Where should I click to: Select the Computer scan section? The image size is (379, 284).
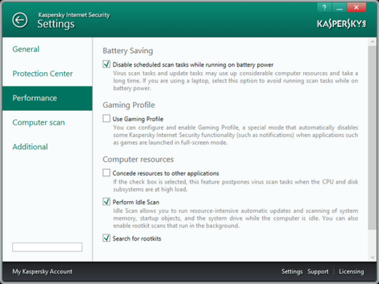[x=39, y=123]
